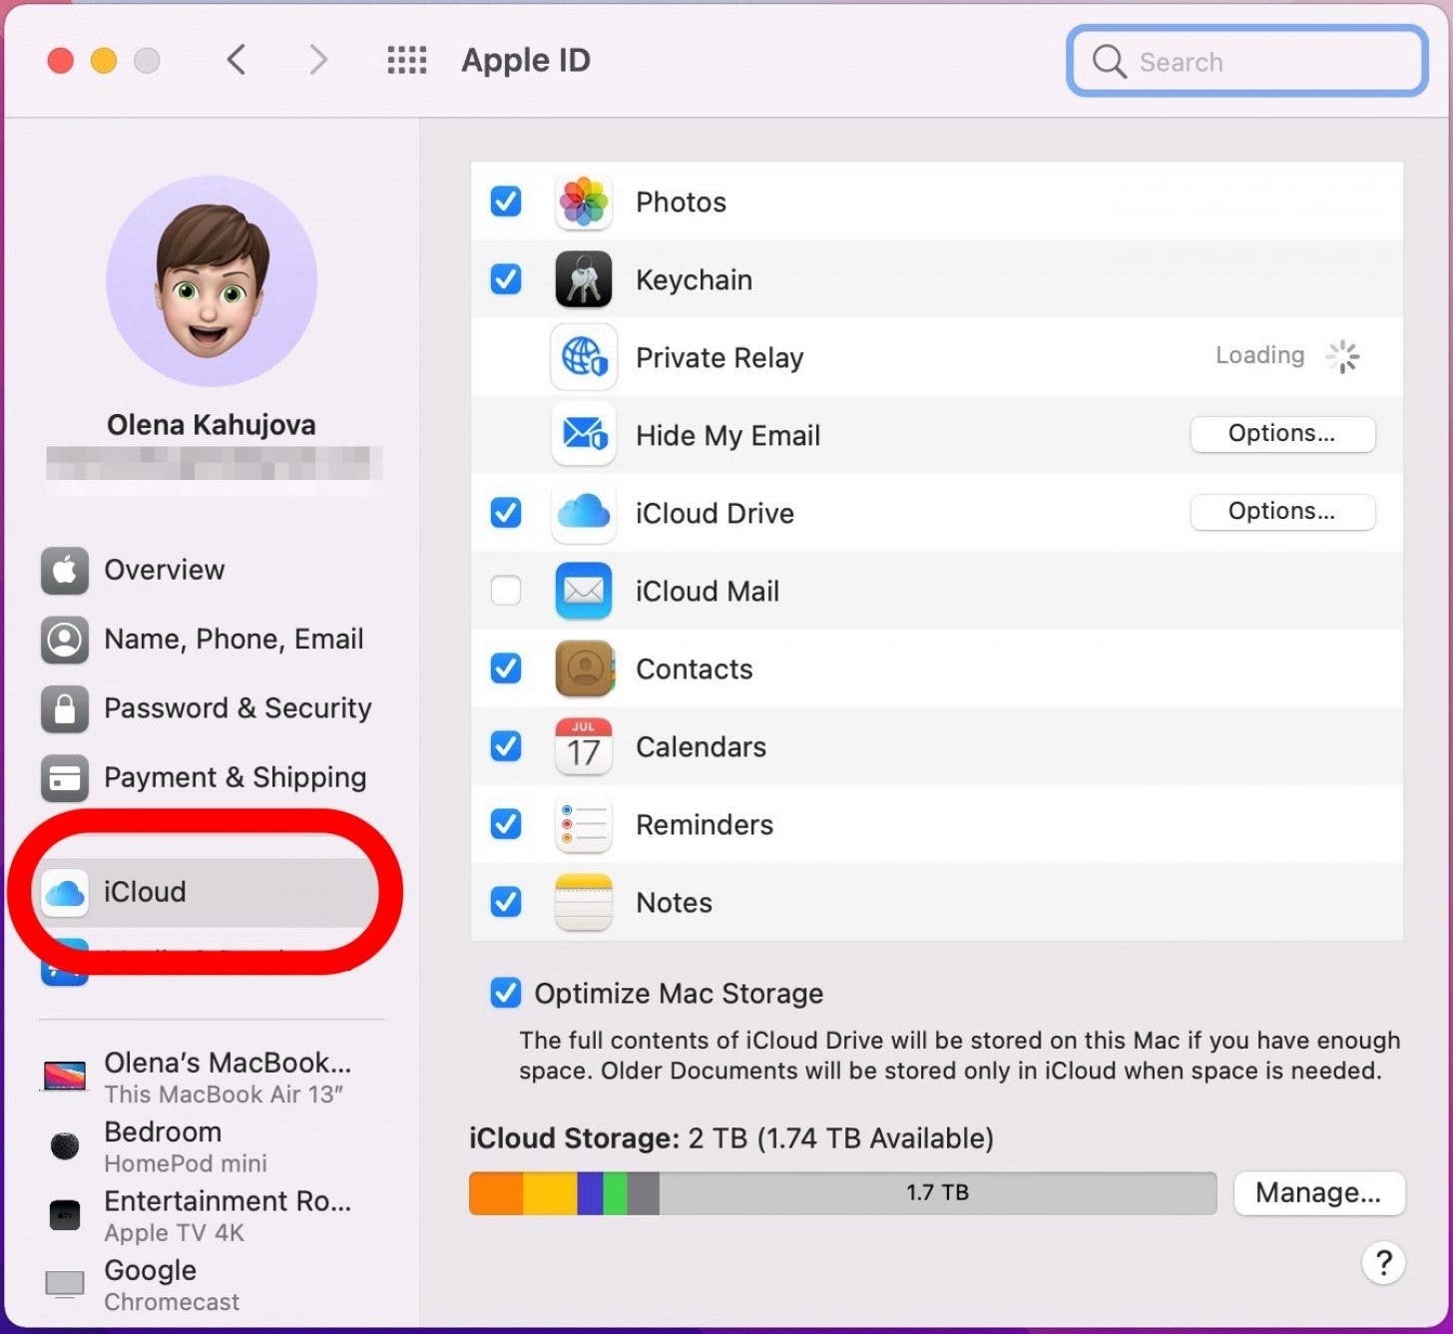The image size is (1453, 1334).
Task: Enable the iCloud Mail checkbox
Action: pyautogui.click(x=506, y=591)
